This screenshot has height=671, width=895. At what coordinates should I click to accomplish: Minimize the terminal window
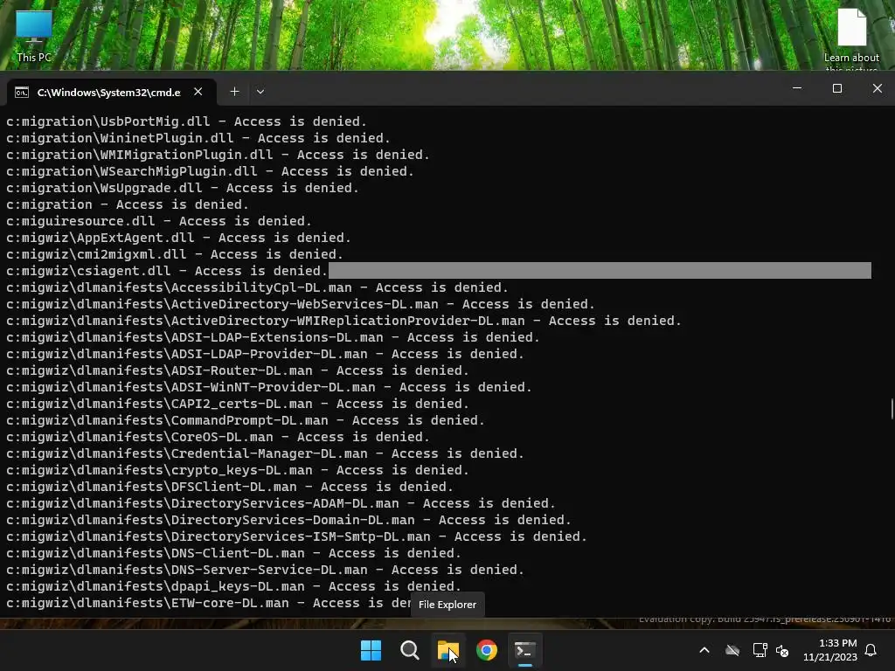(797, 88)
